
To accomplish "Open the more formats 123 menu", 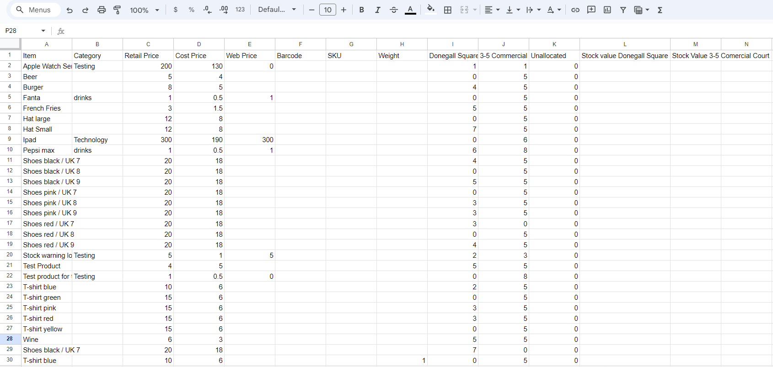I will click(x=240, y=10).
